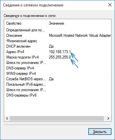Select the Маска подсети IPv4 row

(x=58, y=57)
